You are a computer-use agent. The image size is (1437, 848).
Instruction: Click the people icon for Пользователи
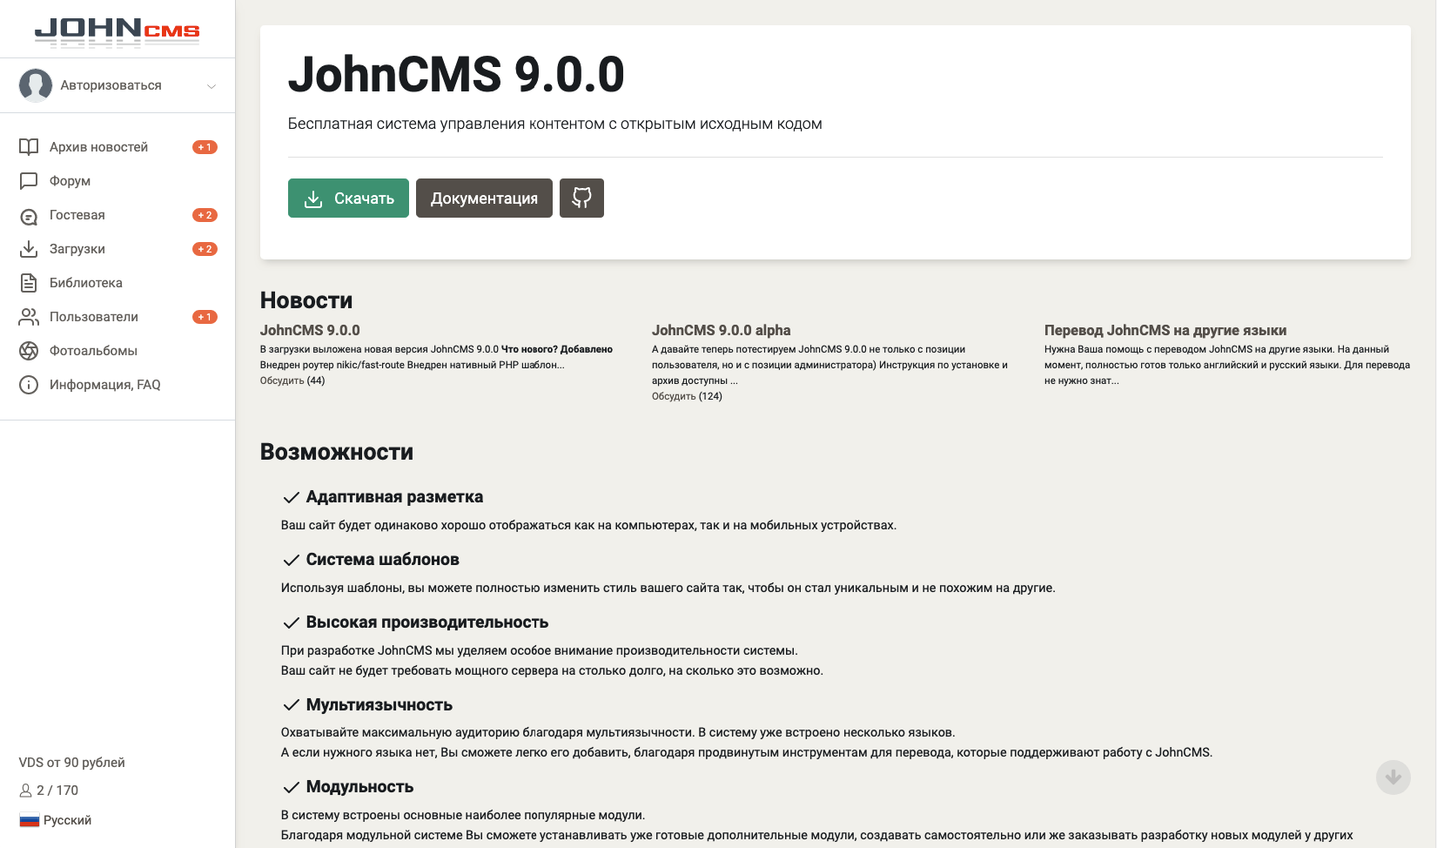29,317
